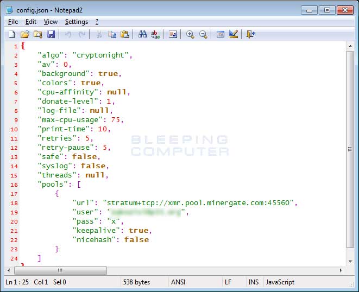Image resolution: width=359 pixels, height=292 pixels.
Task: Click the "cpu-affinity" key text
Action: 68,92
